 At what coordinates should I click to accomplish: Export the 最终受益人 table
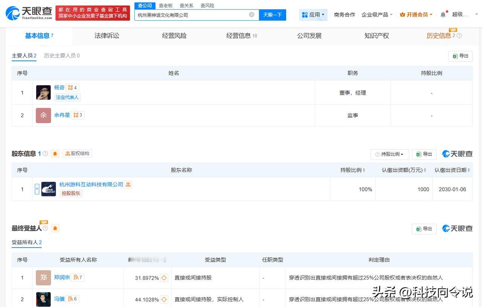tap(424, 228)
